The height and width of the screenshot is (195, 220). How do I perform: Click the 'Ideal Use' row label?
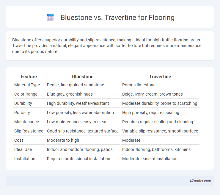(23, 149)
